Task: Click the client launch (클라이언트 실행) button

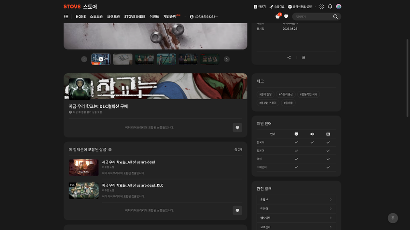Action: click(300, 7)
